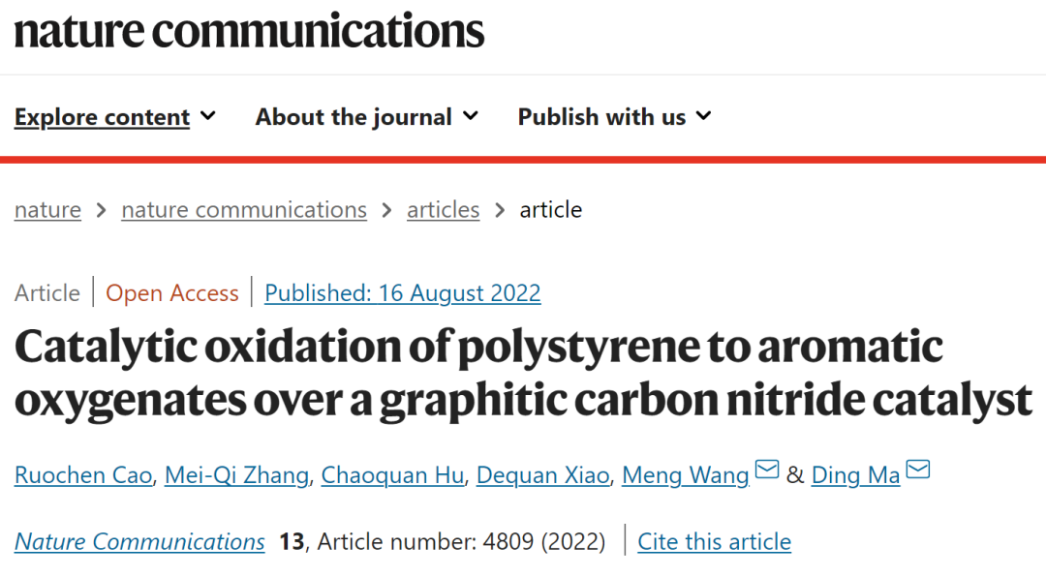Click the Published: 16 August 2022 link
This screenshot has height=577, width=1046.
402,292
